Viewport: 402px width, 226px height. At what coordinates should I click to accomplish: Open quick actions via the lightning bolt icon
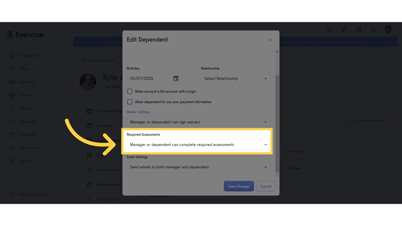344,29
